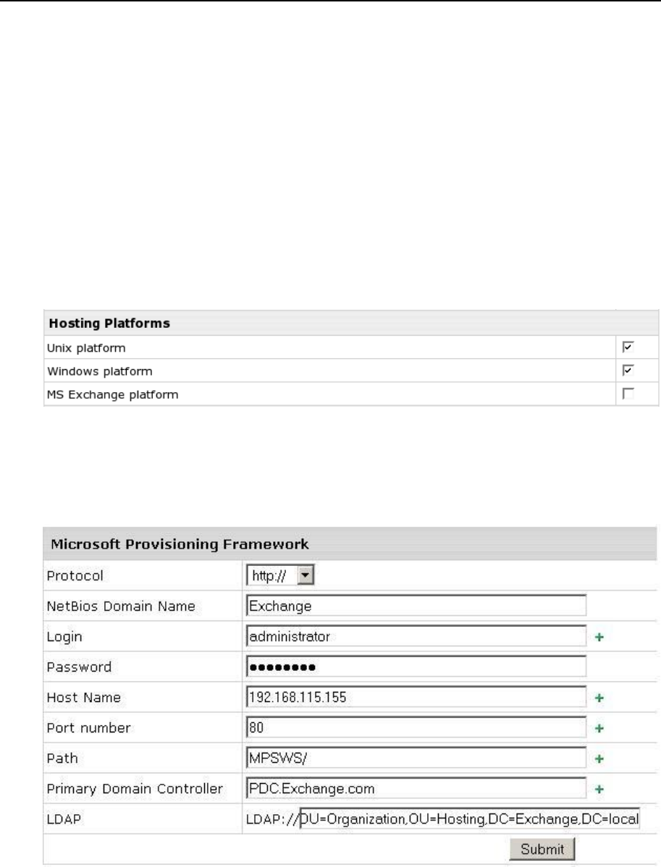Click into the Password field
The width and height of the screenshot is (661, 867).
coord(416,667)
